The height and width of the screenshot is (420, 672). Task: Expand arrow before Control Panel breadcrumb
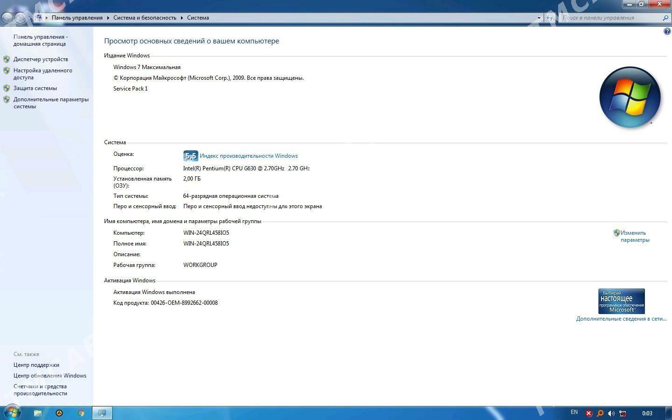pyautogui.click(x=47, y=18)
